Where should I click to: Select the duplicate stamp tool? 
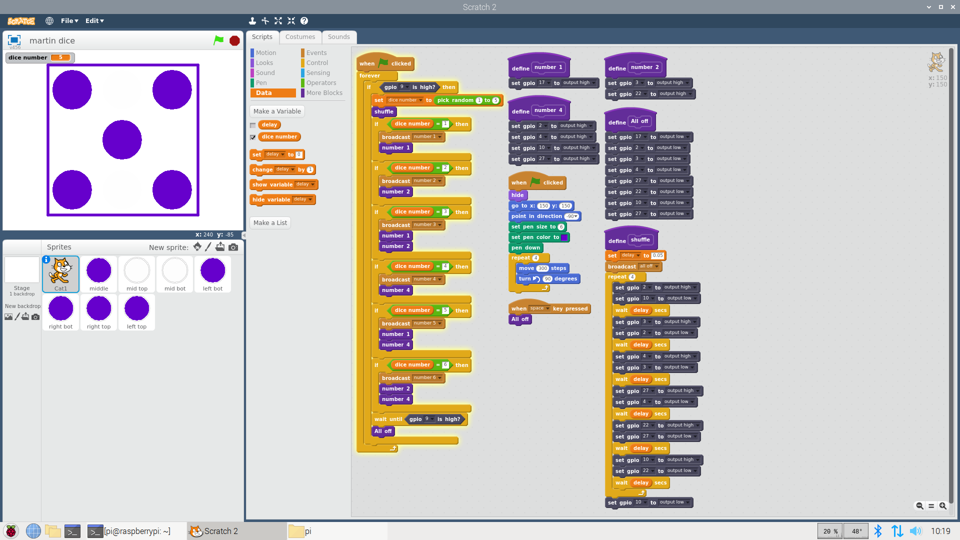point(252,21)
